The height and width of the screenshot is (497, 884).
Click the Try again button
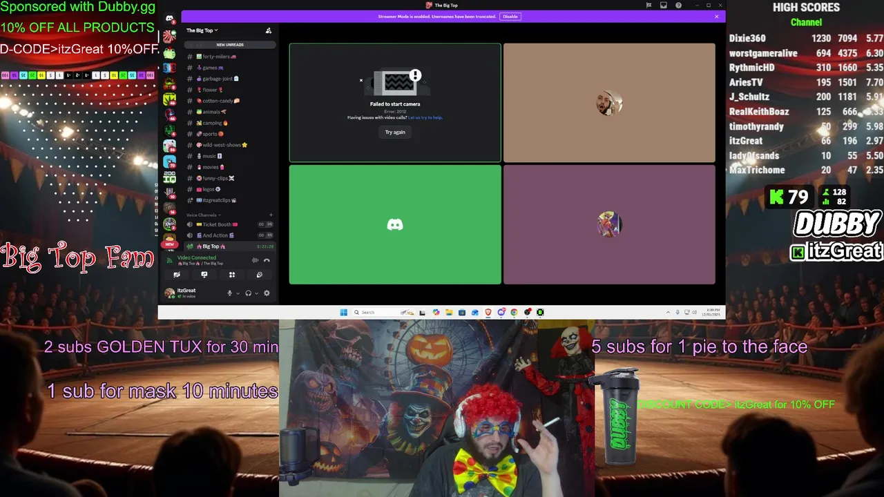point(395,132)
